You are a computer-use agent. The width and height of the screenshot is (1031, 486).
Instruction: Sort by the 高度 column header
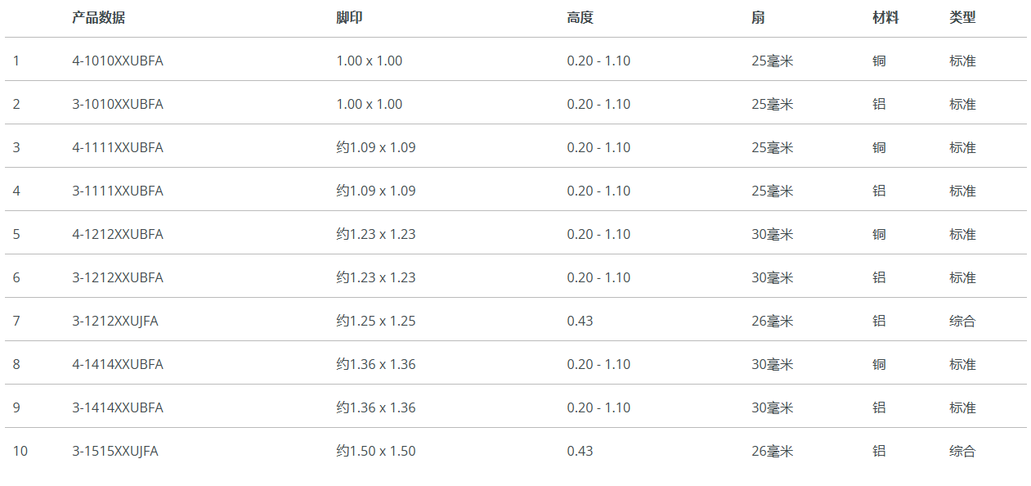click(x=580, y=17)
